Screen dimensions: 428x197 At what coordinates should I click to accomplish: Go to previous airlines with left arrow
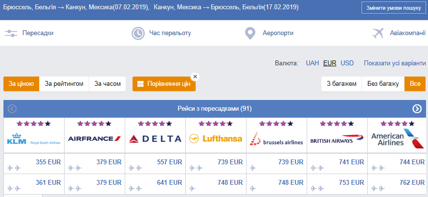pyautogui.click(x=12, y=109)
